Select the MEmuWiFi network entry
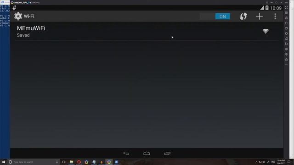Image resolution: width=294 pixels, height=165 pixels. coord(147,31)
